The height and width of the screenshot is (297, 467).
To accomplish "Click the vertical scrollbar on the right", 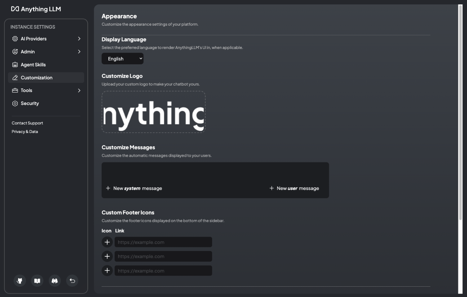I will click(x=460, y=113).
